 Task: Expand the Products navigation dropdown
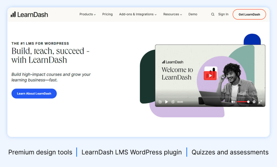point(87,14)
